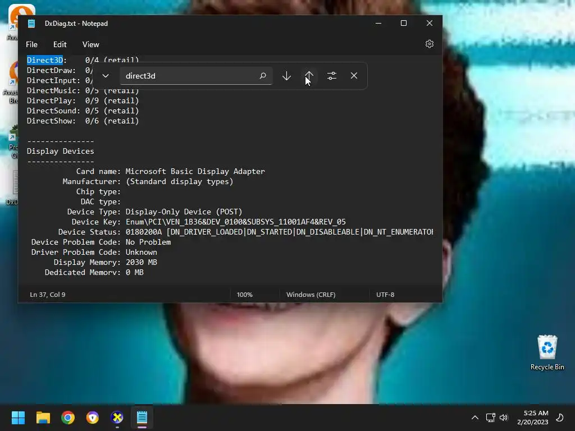Click Dedicated Memory 0 MB value
The width and height of the screenshot is (575, 431).
click(135, 272)
